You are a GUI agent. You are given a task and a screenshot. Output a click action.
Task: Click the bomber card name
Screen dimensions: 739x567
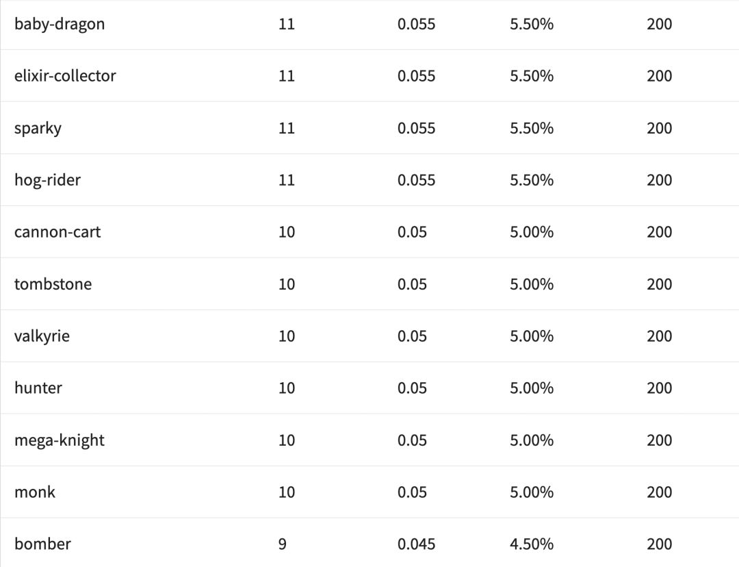(42, 544)
